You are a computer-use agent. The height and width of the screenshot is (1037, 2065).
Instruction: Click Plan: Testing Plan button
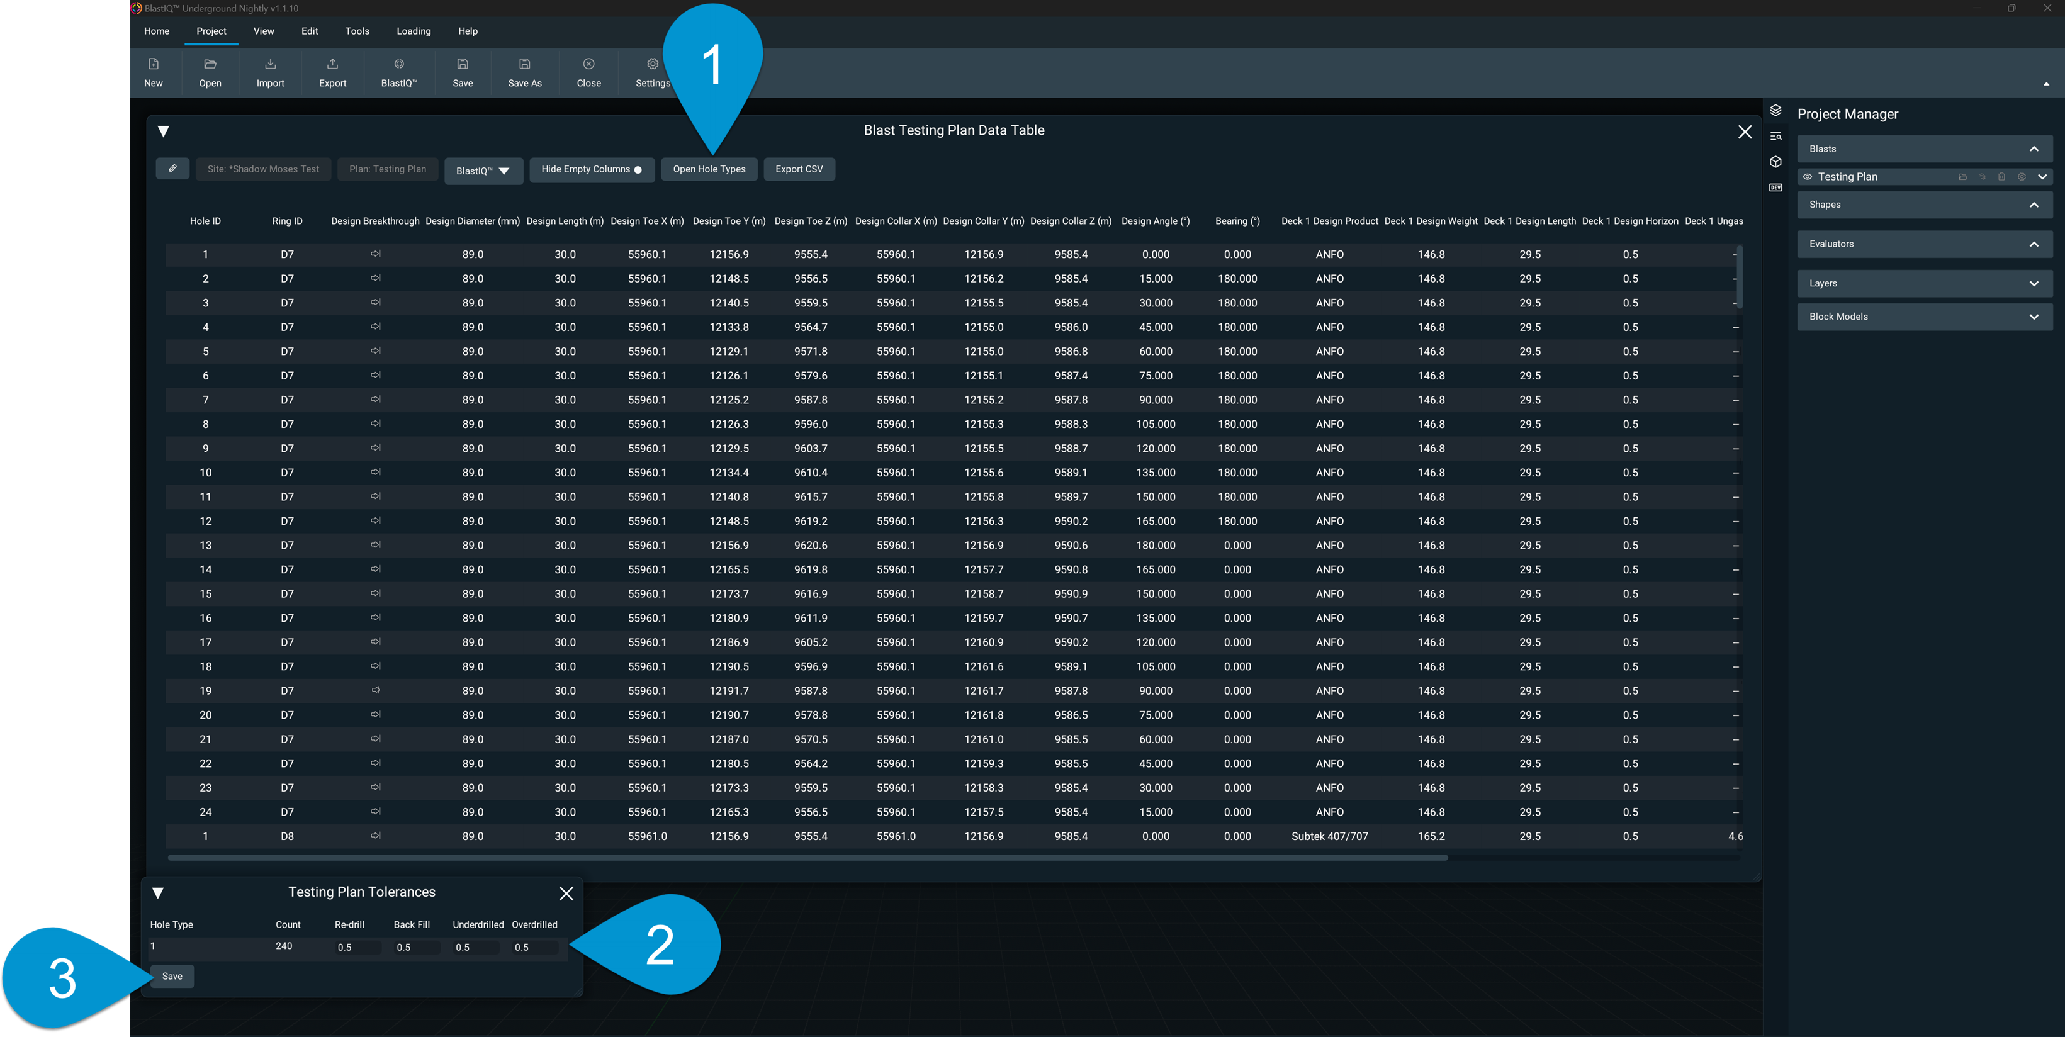coord(388,169)
